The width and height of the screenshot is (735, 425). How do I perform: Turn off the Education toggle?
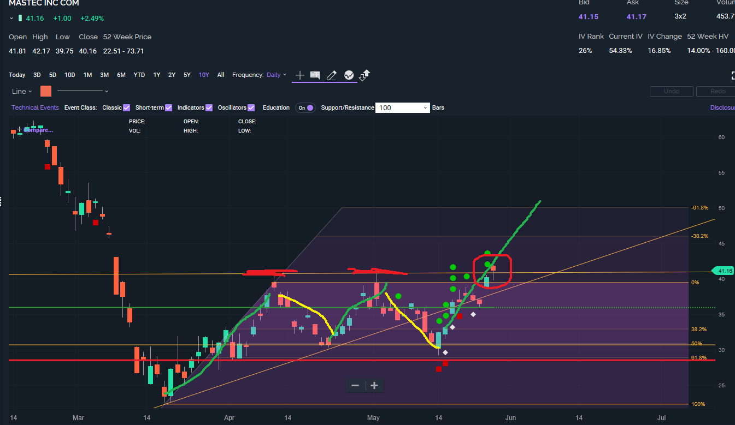[305, 107]
